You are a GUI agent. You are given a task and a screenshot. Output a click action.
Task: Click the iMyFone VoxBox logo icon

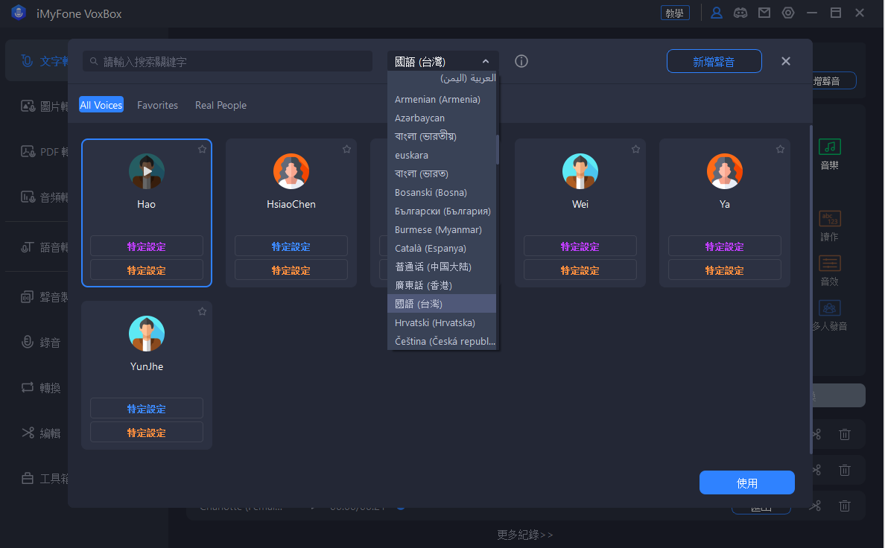pyautogui.click(x=19, y=13)
